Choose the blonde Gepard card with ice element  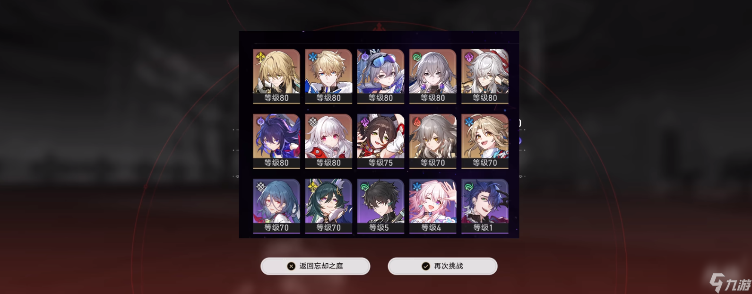coord(328,76)
